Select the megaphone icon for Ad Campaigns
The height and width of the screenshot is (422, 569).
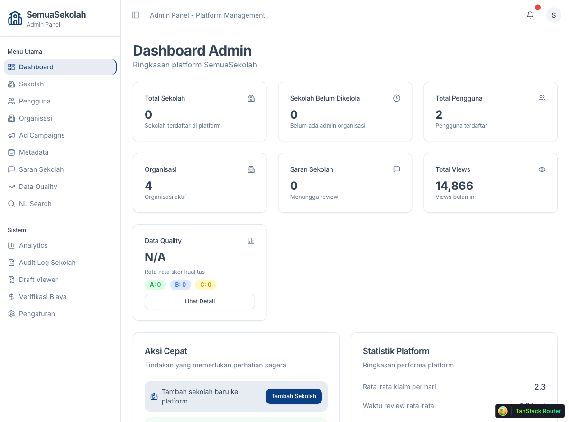click(x=11, y=135)
